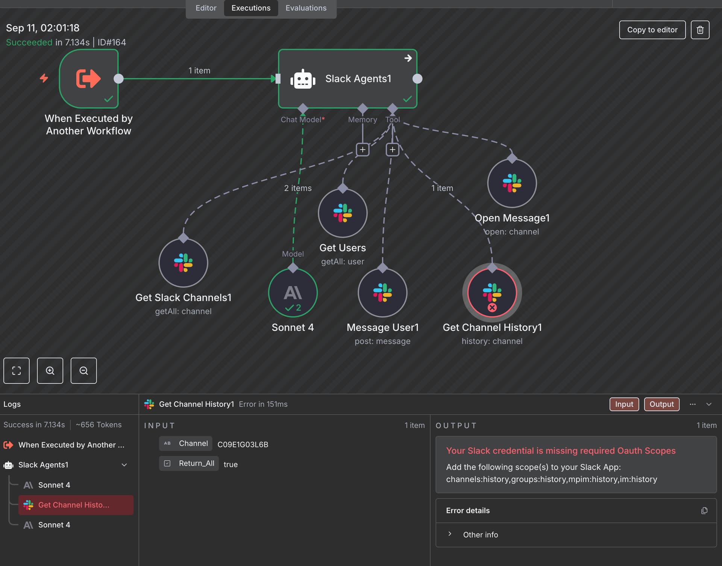Zoom out of the workflow canvas
Image resolution: width=722 pixels, height=566 pixels.
83,371
